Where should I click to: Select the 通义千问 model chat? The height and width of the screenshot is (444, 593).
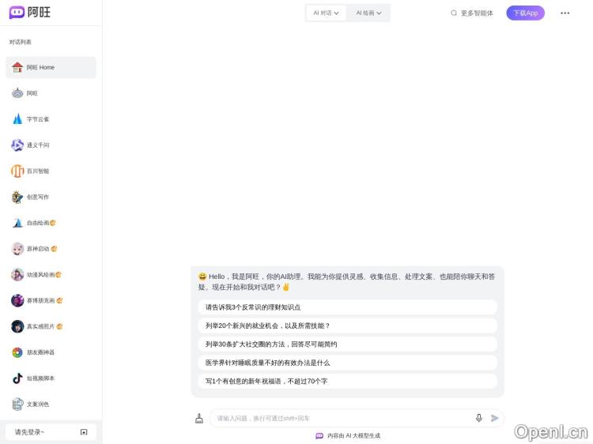point(51,145)
